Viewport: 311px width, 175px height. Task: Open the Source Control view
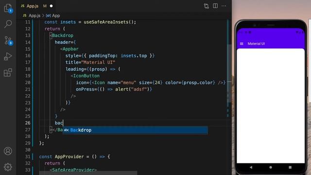tap(8, 40)
